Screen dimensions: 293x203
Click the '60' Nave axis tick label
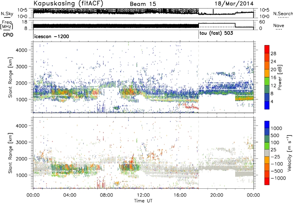[262, 22]
